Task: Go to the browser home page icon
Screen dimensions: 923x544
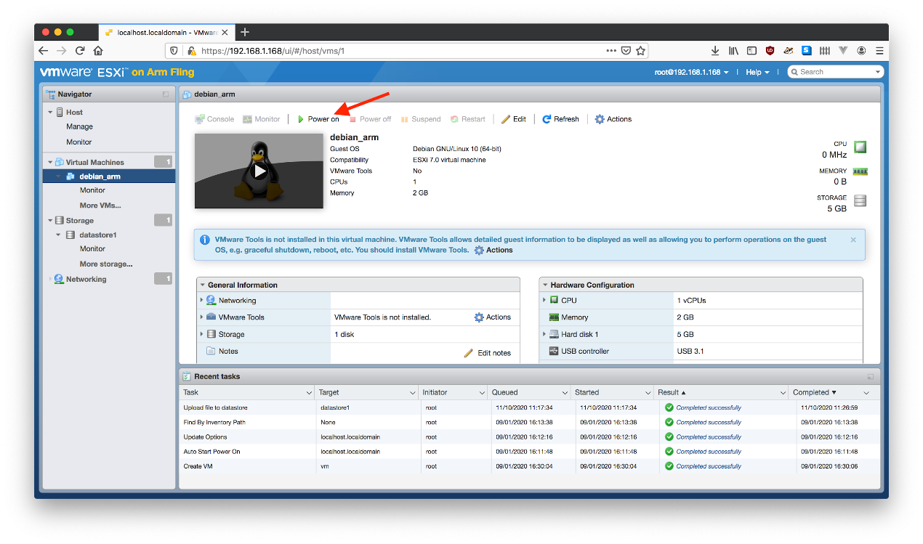Action: pyautogui.click(x=98, y=51)
